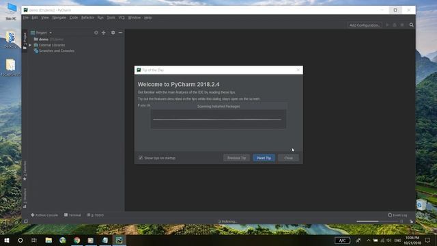Open the Project panel settings gear
The height and width of the screenshot is (246, 437).
[113, 33]
